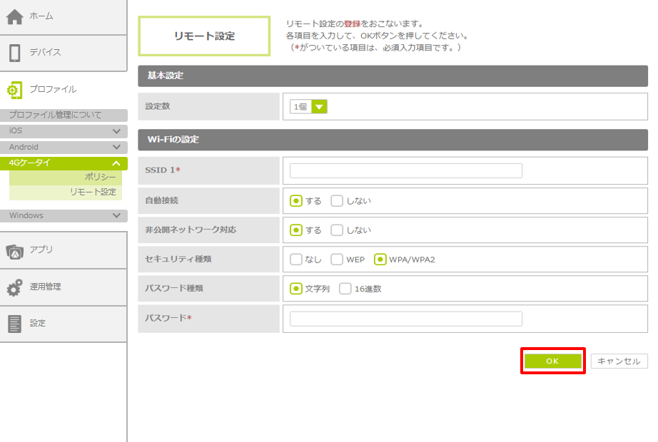
Task: Open ポリシー under 4Gケータイ
Action: (x=100, y=178)
